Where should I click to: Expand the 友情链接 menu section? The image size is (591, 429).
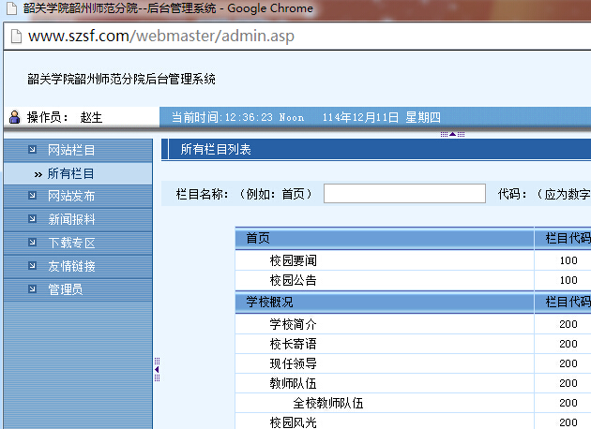[78, 266]
